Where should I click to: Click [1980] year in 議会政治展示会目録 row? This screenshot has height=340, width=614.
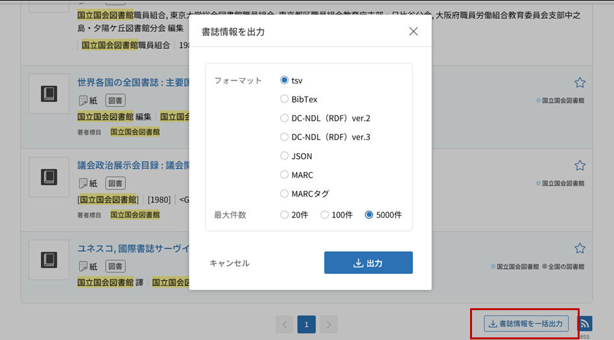point(159,200)
